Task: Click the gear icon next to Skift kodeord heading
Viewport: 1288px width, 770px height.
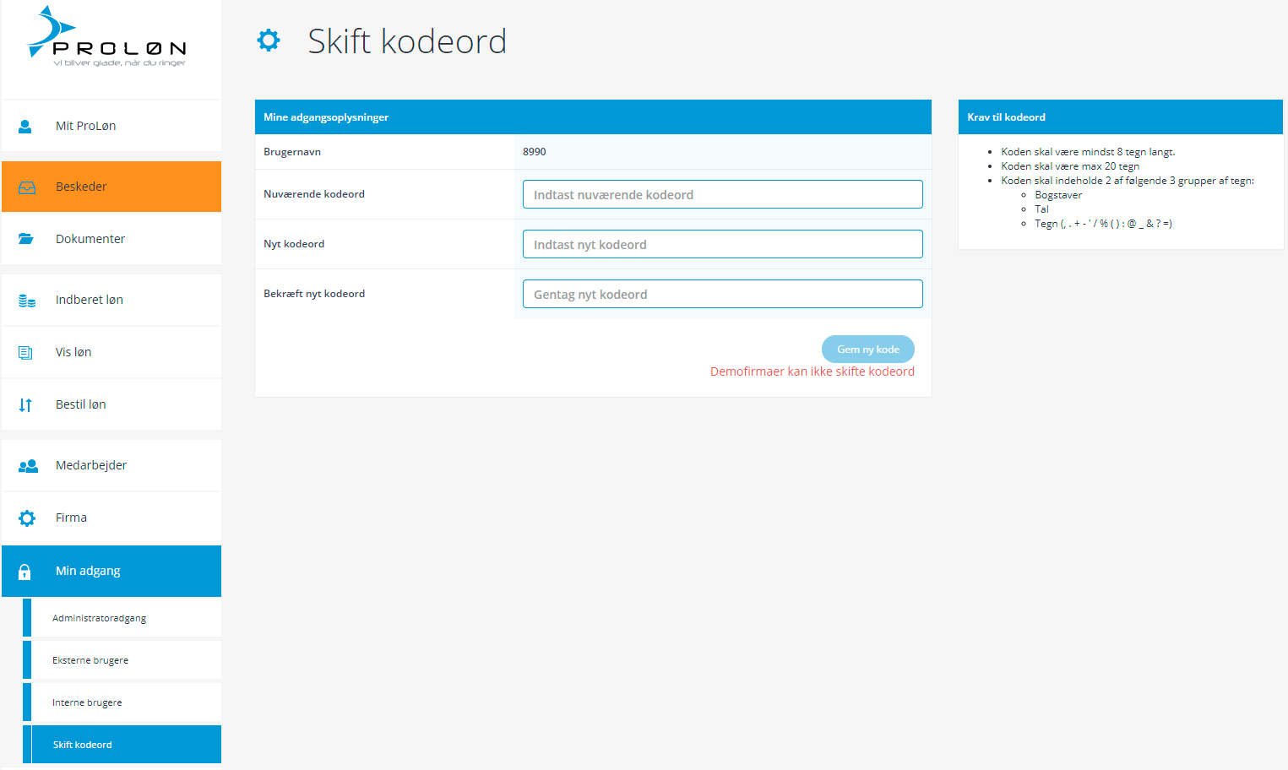Action: pyautogui.click(x=269, y=41)
